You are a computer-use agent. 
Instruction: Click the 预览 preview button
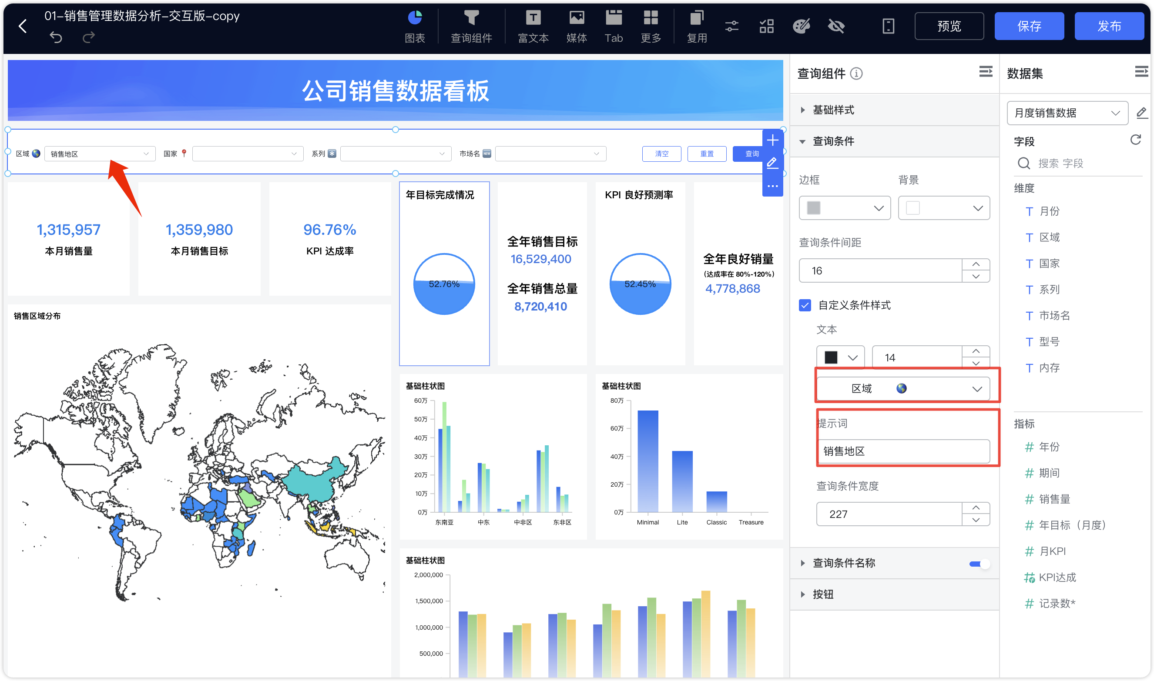click(949, 26)
